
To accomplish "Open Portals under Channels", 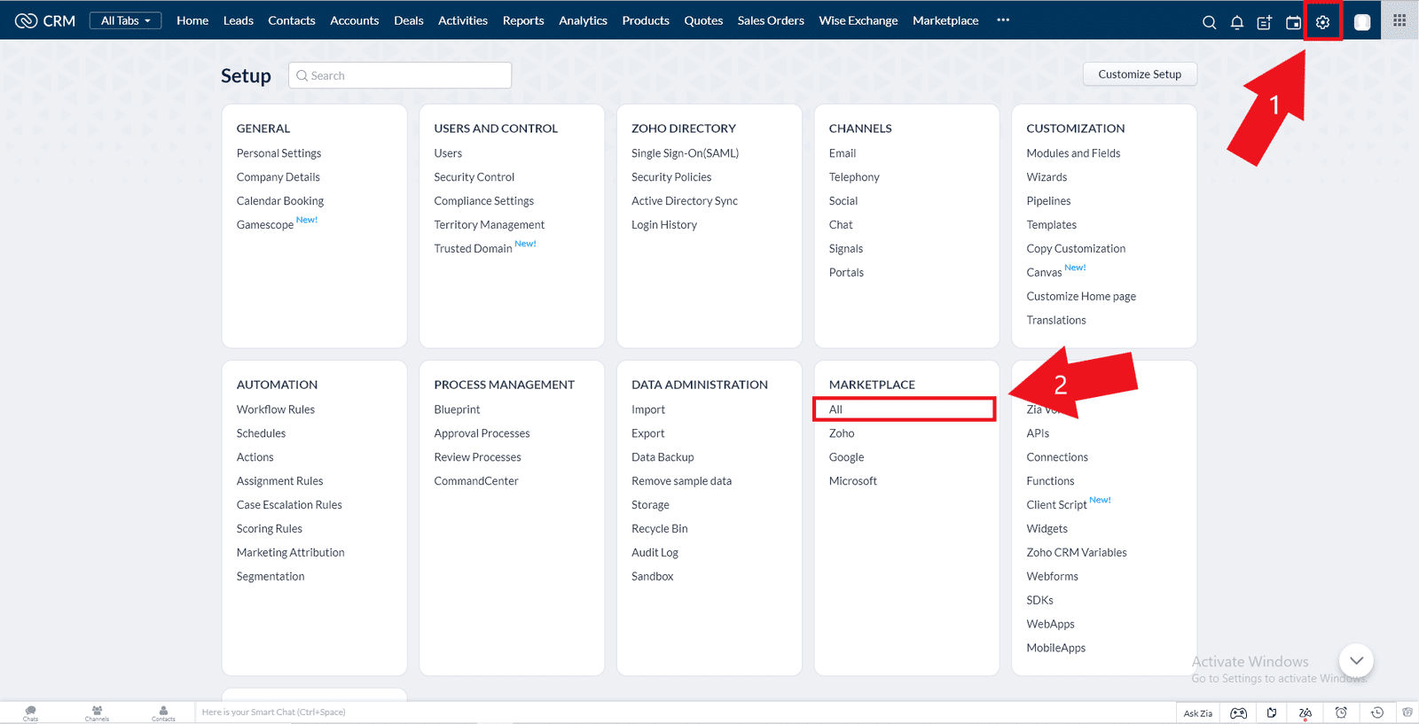I will [846, 273].
